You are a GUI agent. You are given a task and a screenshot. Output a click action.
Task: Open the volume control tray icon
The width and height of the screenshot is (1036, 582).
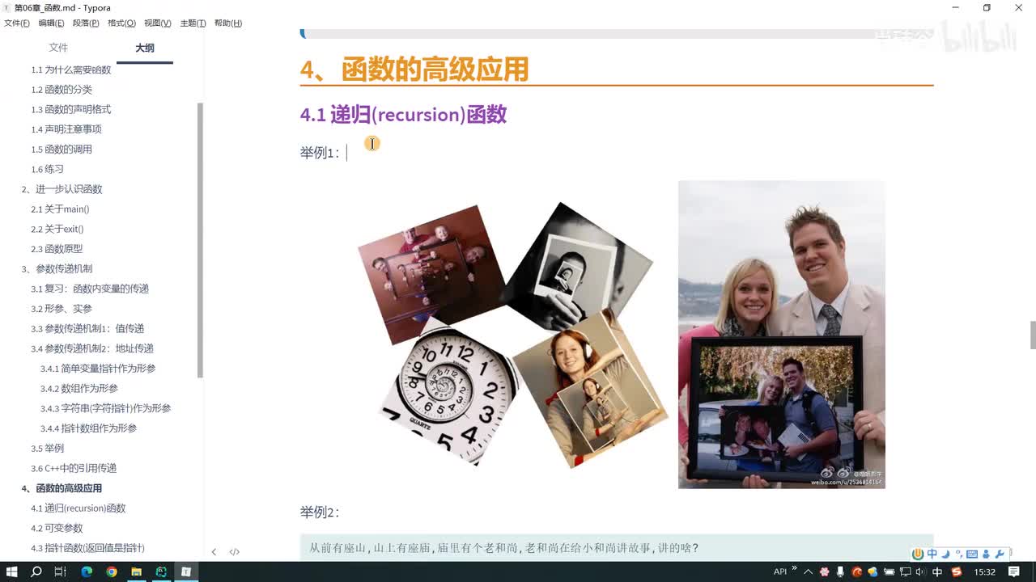(x=919, y=571)
